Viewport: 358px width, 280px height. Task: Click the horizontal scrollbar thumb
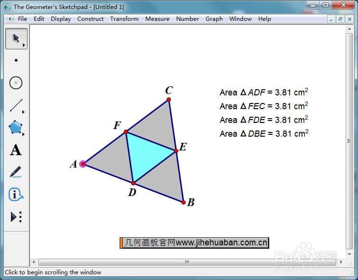pos(187,262)
